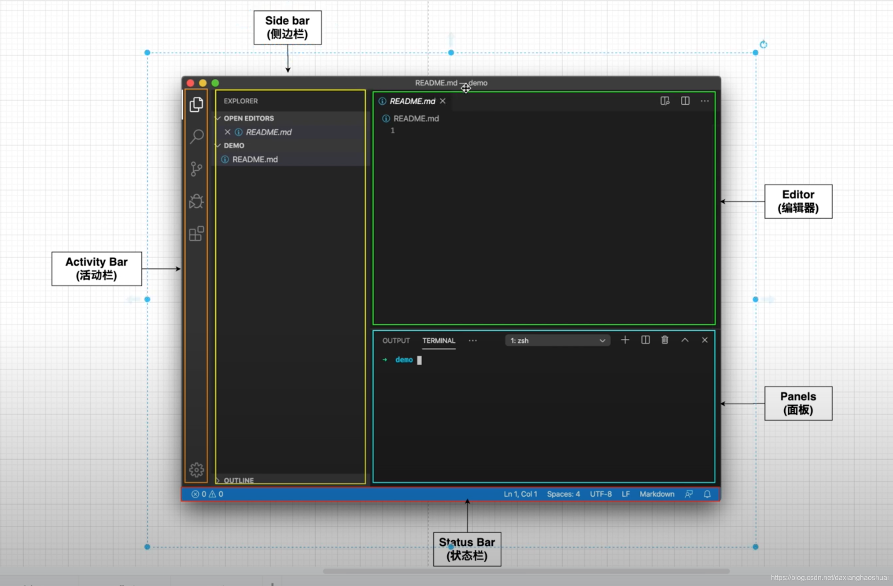Kill the terminal with trash icon

pyautogui.click(x=665, y=340)
